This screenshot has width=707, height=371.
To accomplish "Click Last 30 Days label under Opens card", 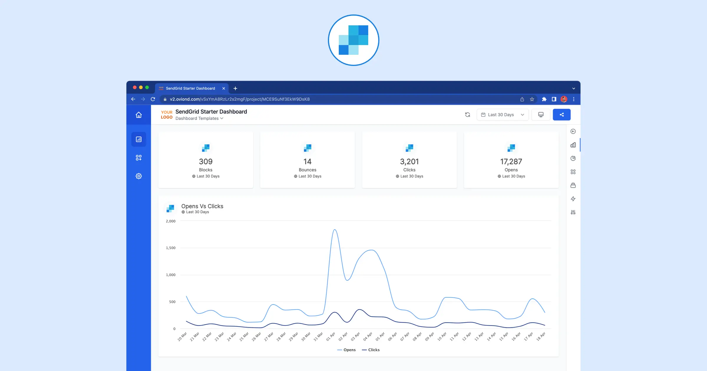I will pos(511,176).
